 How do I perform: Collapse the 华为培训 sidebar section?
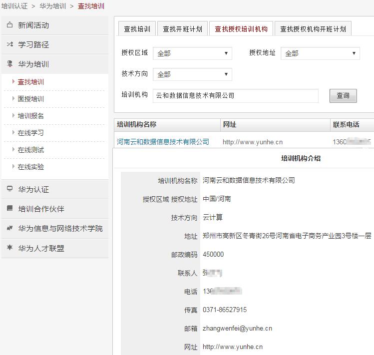(55, 64)
